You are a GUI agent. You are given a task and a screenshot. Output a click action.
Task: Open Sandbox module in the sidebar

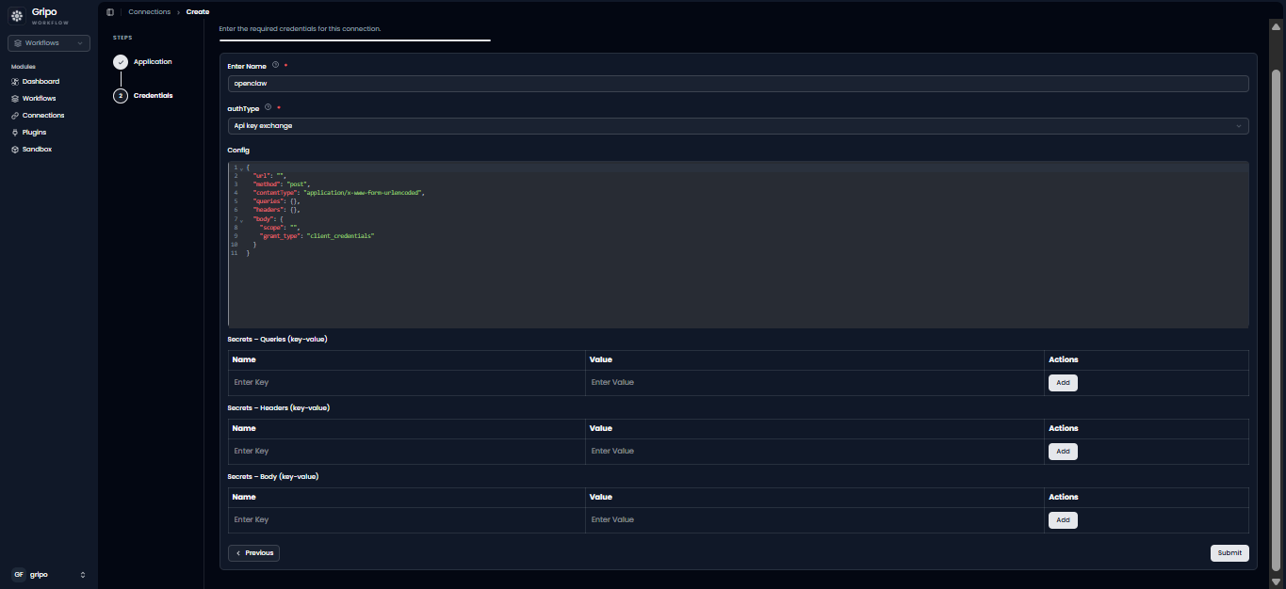(37, 150)
